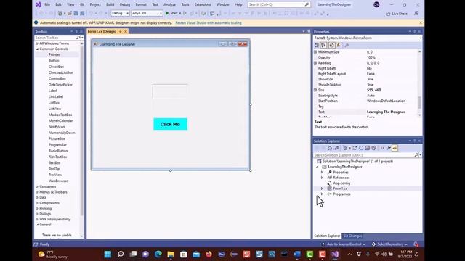The width and height of the screenshot is (465, 261).
Task: Click the Properties page icon in Properties panel
Action: pyautogui.click(x=331, y=45)
